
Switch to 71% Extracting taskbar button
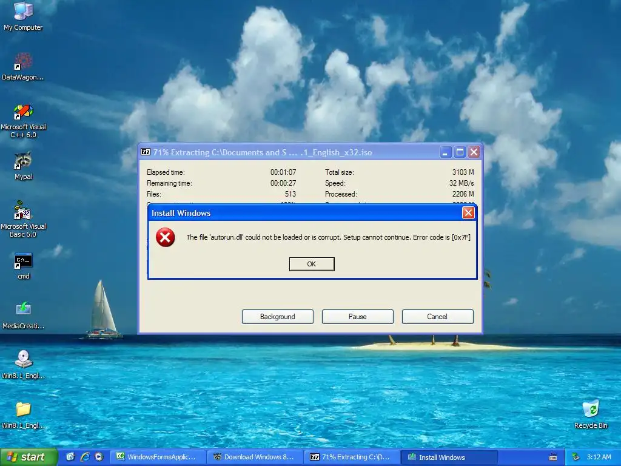(352, 457)
